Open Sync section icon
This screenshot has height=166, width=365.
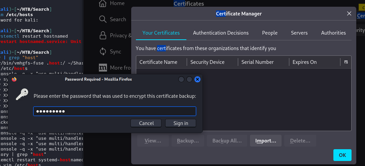pyautogui.click(x=103, y=51)
